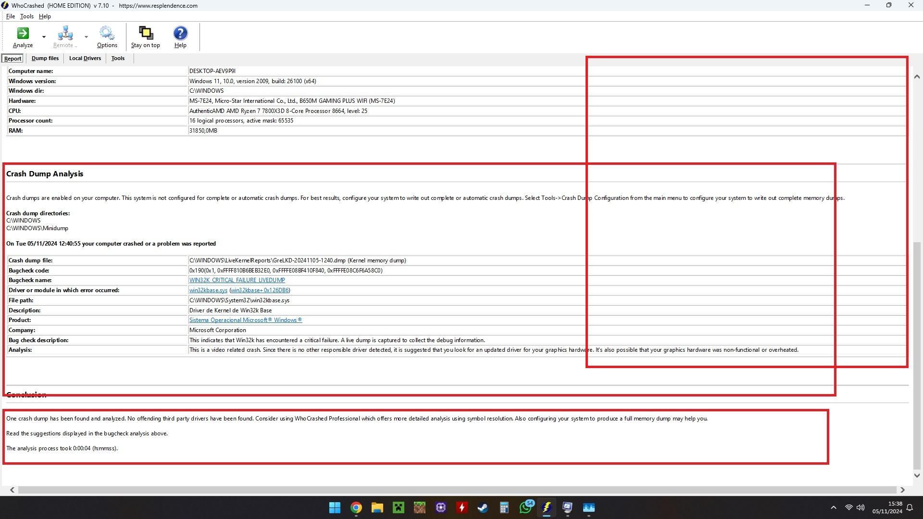The width and height of the screenshot is (923, 519).
Task: Open the Windows Start button
Action: [335, 507]
